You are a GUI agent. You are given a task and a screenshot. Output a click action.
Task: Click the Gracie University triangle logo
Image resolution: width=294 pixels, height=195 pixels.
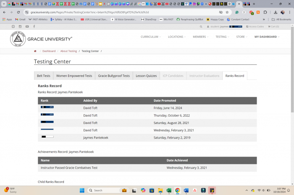pyautogui.click(x=18, y=39)
